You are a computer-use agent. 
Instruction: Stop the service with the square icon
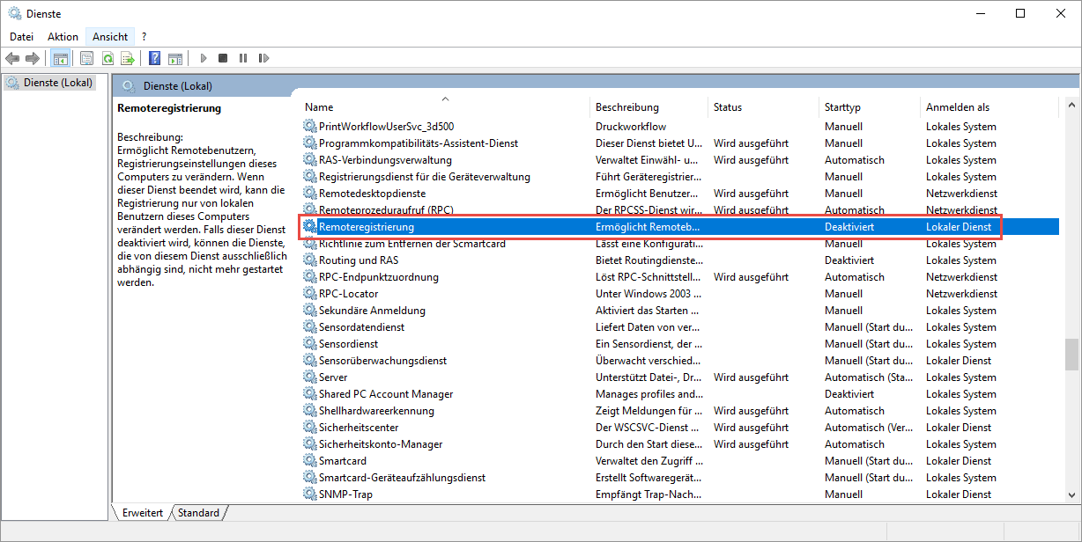point(223,58)
